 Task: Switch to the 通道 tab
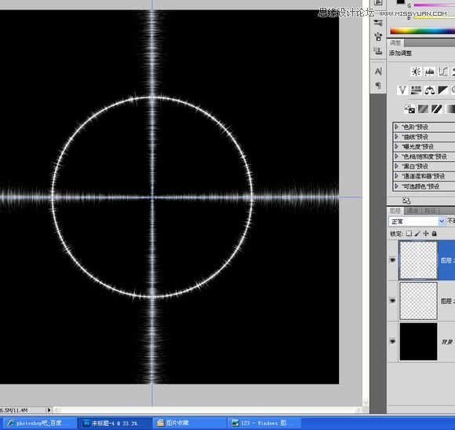coord(413,211)
